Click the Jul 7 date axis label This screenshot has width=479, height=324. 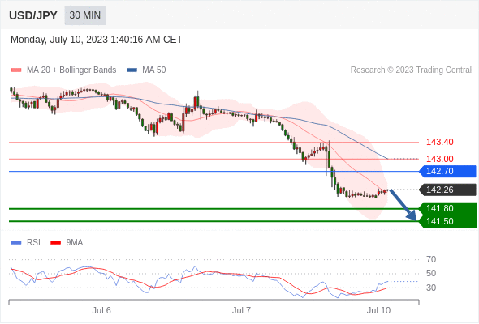241,310
